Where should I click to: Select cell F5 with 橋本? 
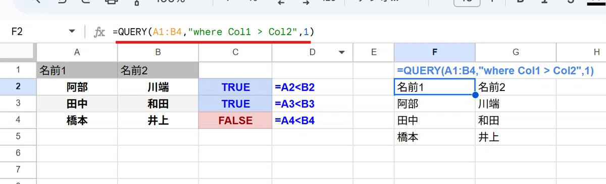434,136
